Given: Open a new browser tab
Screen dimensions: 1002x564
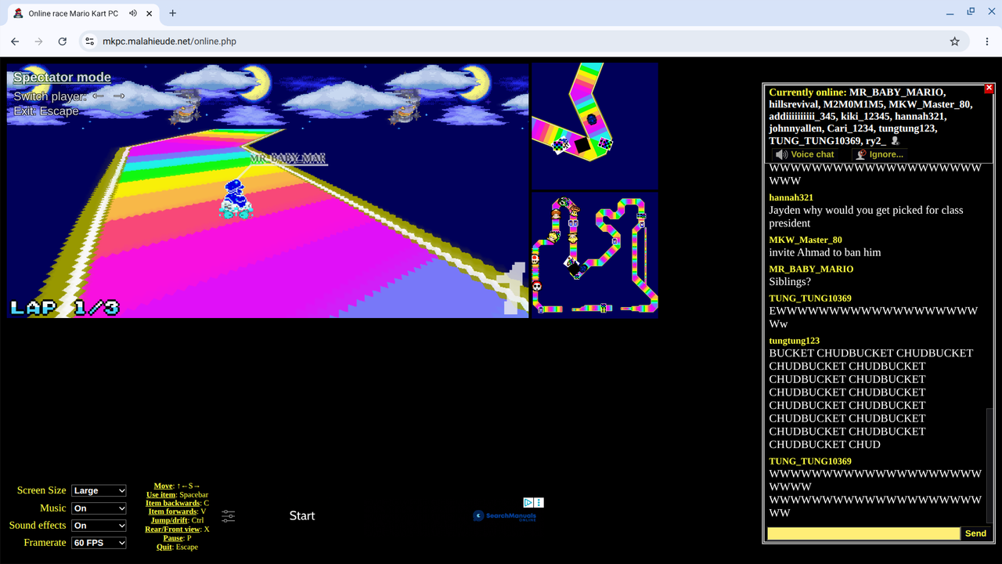Looking at the screenshot, I should pos(173,13).
